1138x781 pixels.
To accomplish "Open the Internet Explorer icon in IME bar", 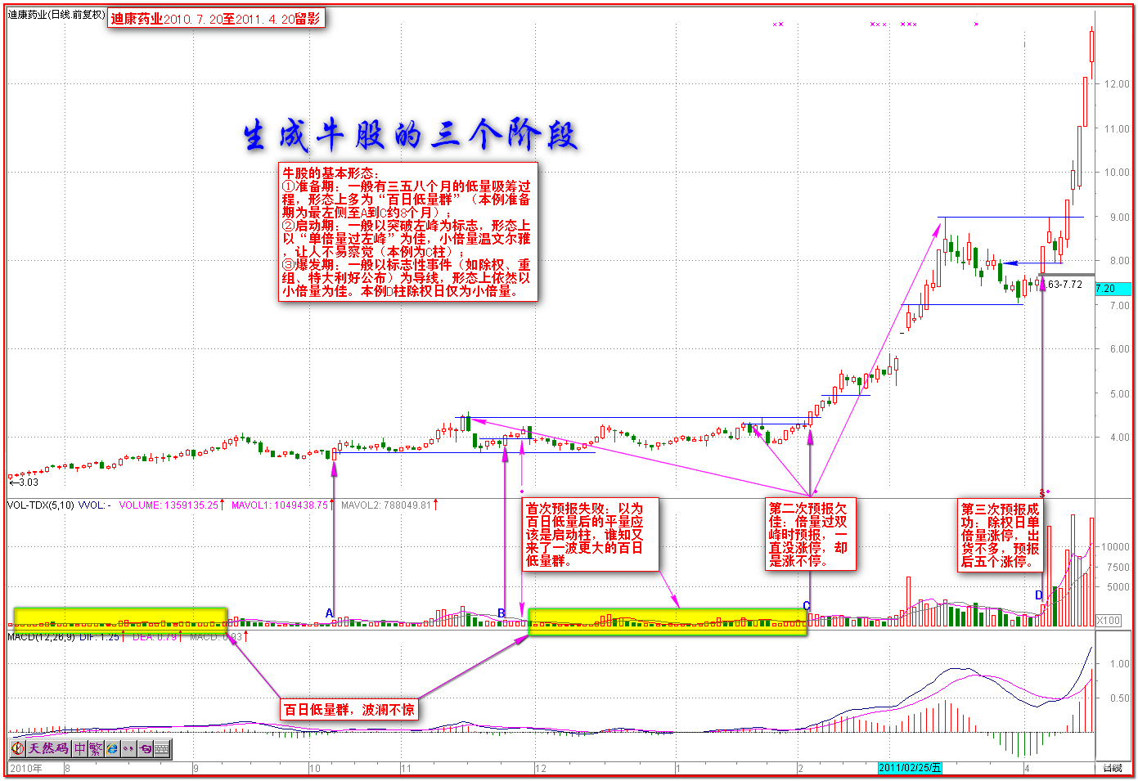I will click(112, 748).
